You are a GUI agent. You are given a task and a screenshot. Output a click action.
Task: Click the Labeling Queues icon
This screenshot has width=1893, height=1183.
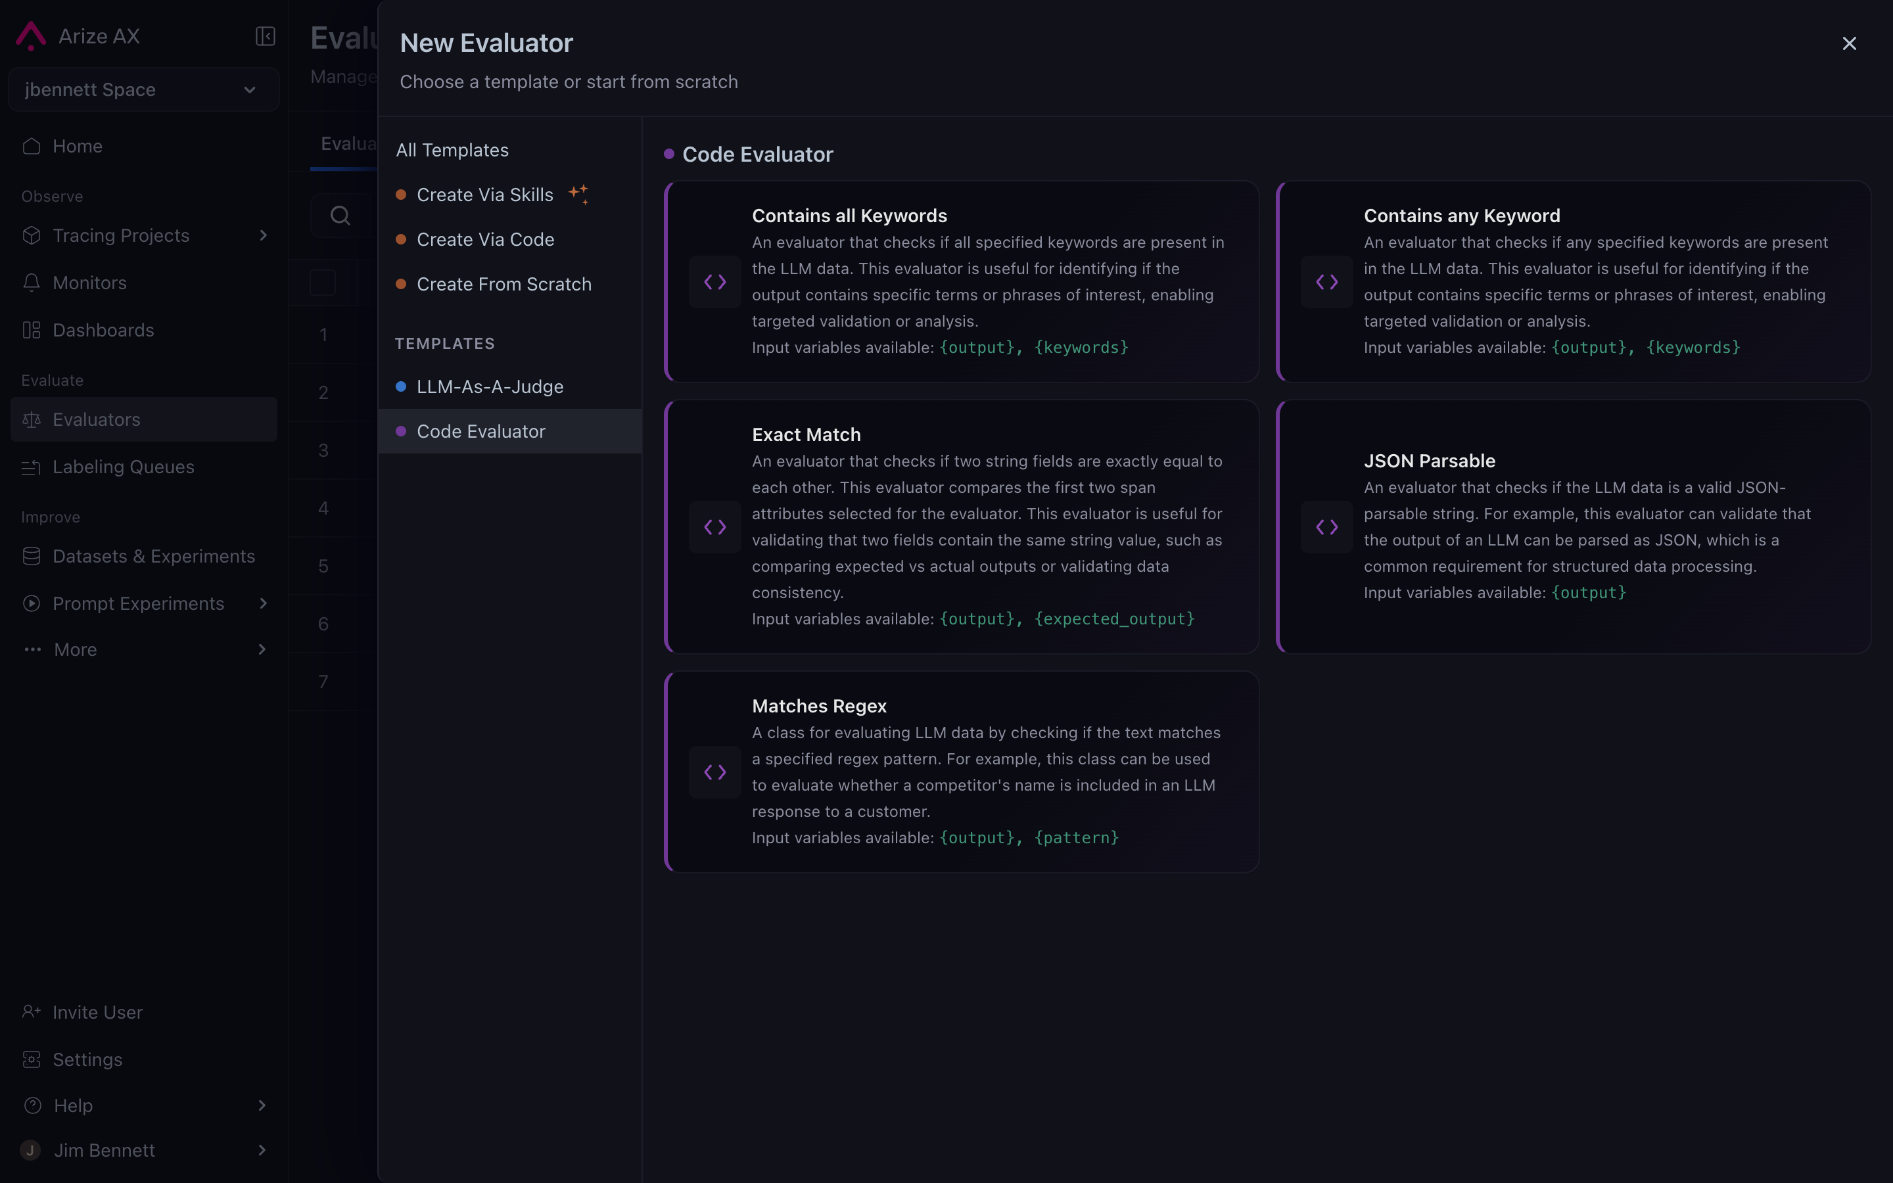tap(32, 467)
